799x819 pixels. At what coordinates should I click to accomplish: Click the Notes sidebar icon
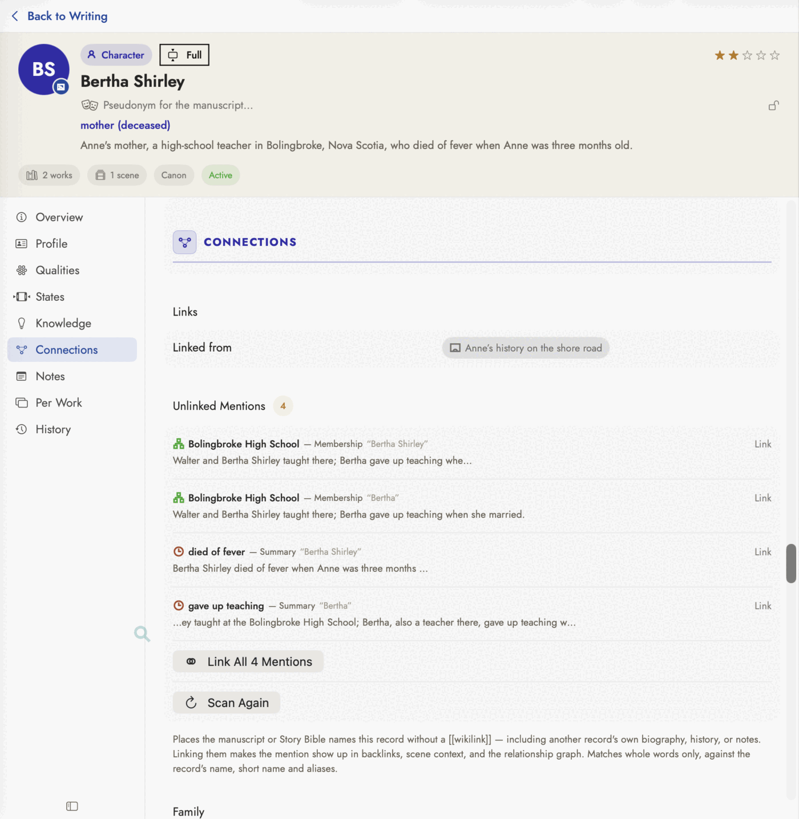coord(22,376)
